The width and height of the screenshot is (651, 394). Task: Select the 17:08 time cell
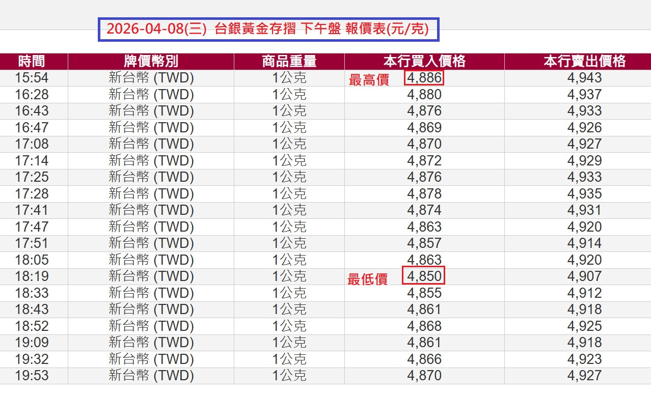pos(34,144)
